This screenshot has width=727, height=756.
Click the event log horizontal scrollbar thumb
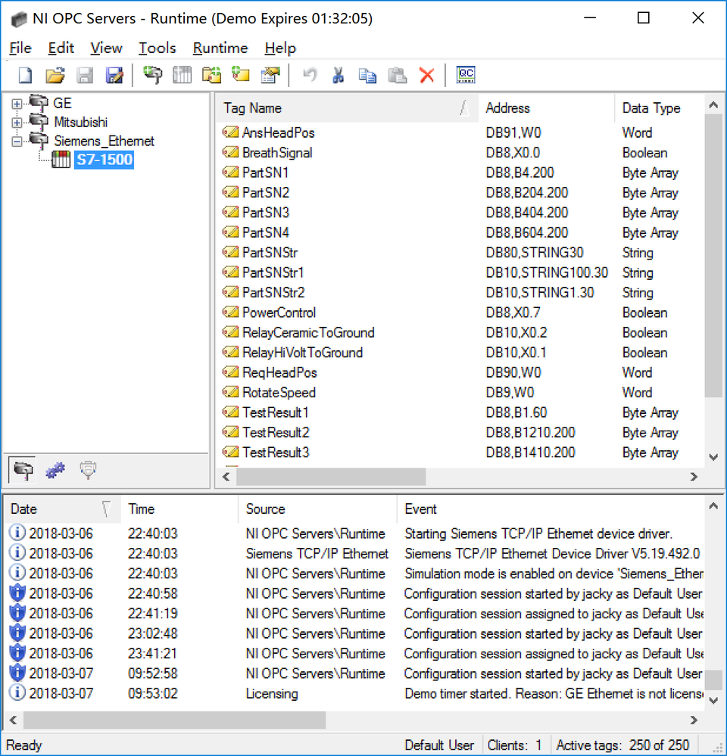(x=175, y=720)
